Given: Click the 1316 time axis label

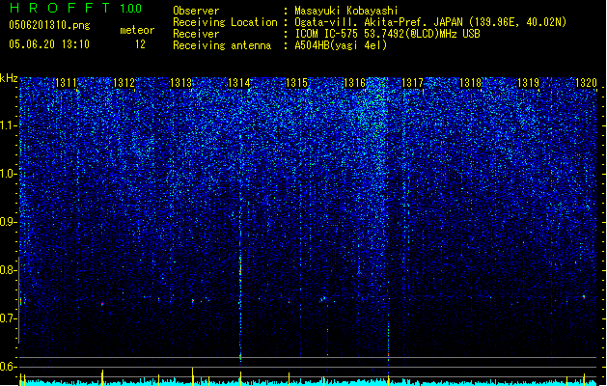Looking at the screenshot, I should [x=354, y=83].
